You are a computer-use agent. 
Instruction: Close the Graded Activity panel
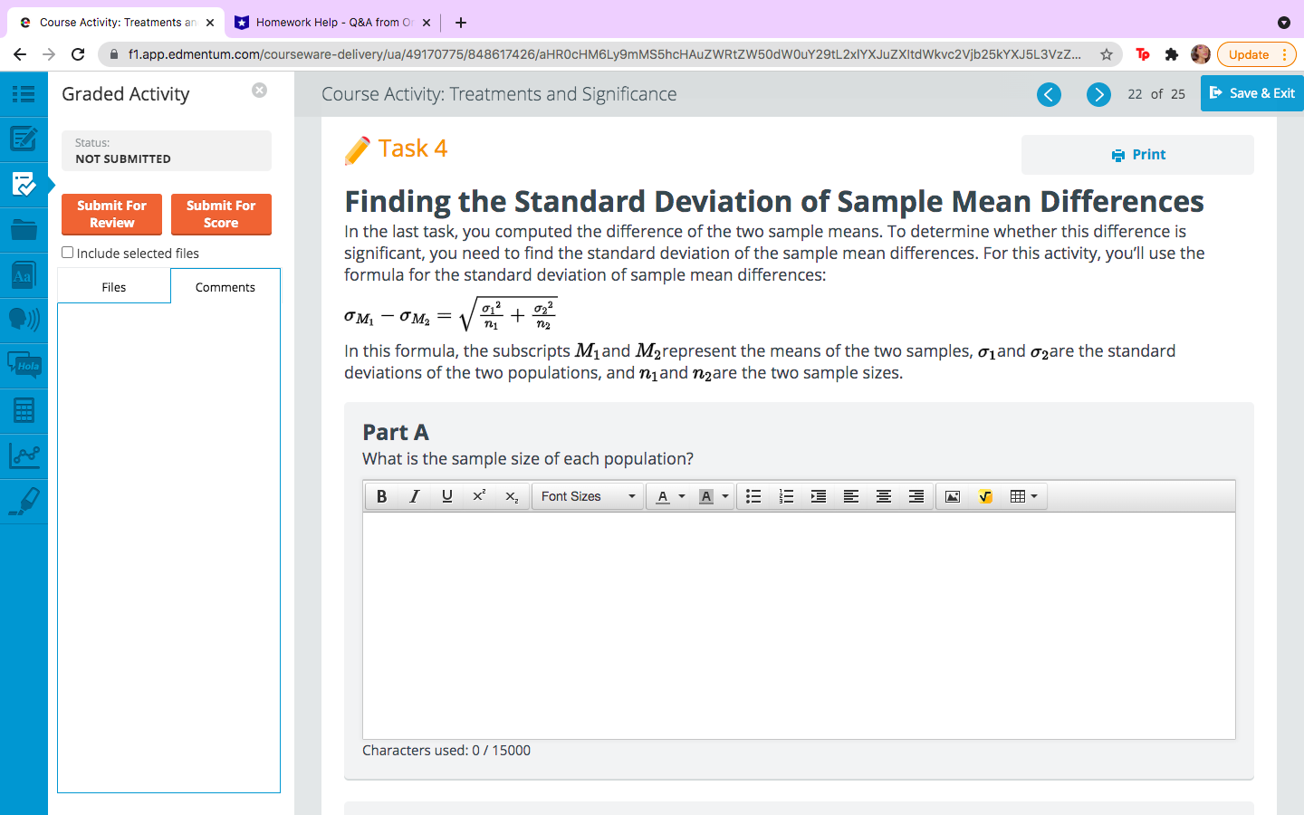259,91
